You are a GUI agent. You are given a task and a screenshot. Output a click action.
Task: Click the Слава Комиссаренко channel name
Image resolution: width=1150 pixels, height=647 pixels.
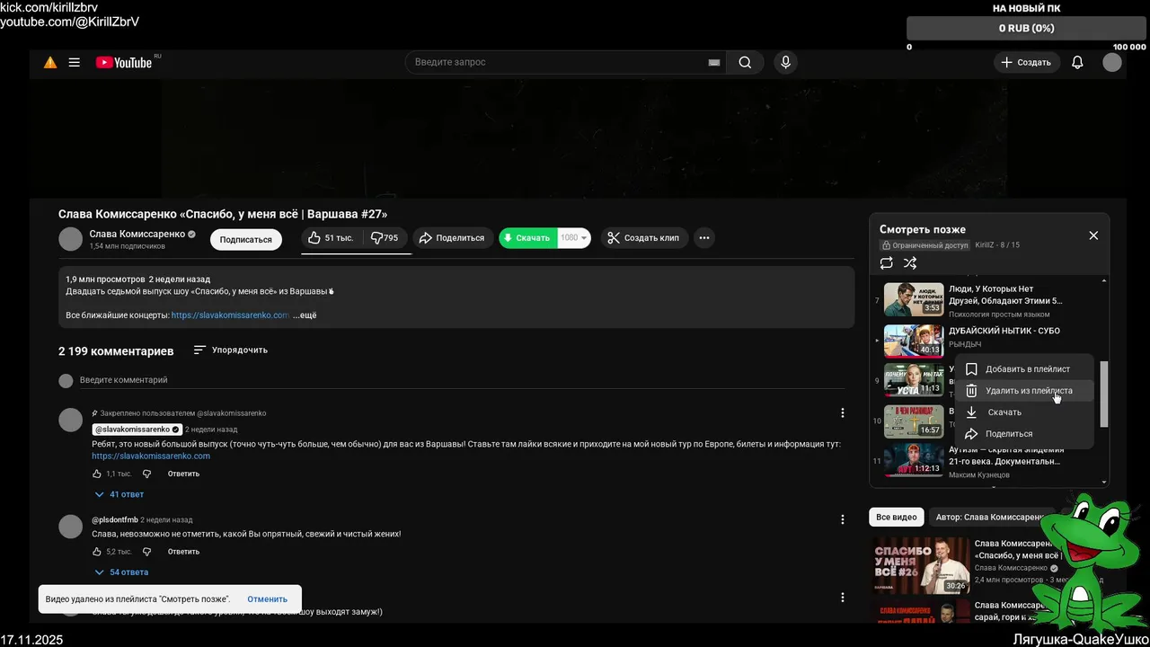point(137,234)
